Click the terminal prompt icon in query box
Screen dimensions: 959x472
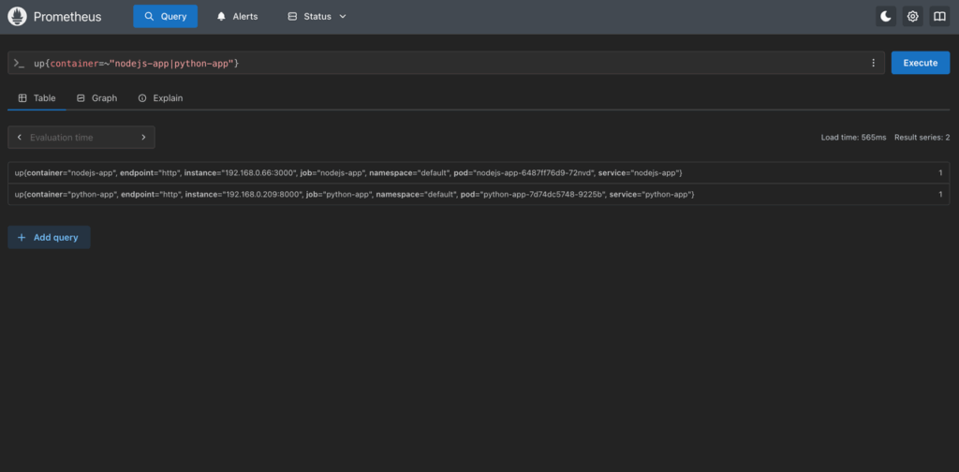point(19,63)
